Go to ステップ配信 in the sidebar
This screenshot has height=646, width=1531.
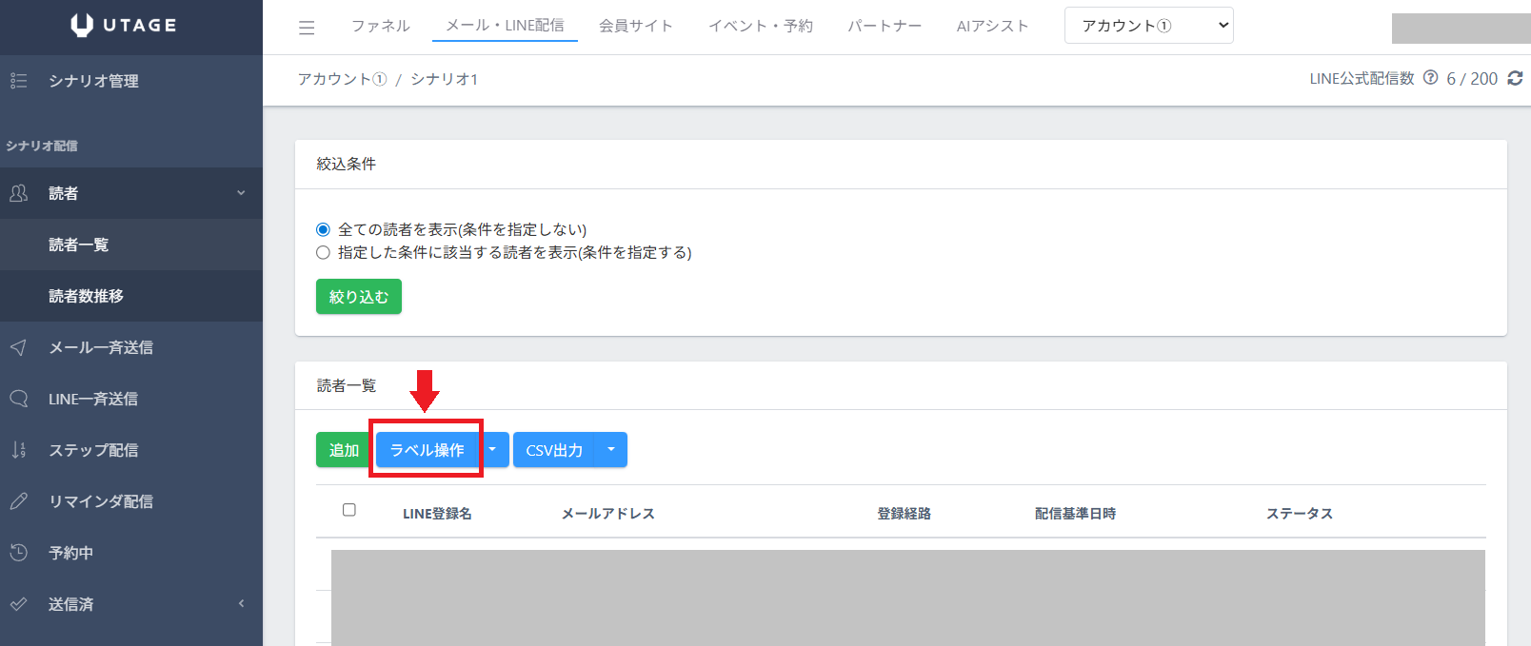pyautogui.click(x=92, y=450)
